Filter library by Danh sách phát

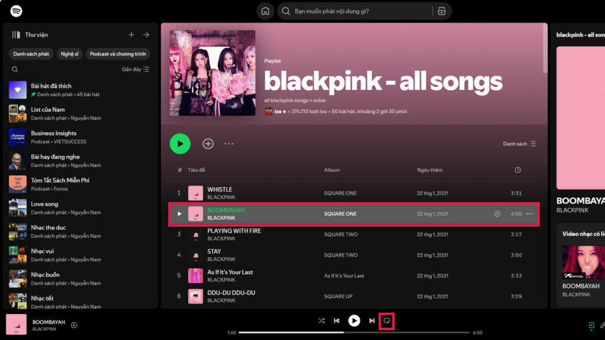point(31,54)
